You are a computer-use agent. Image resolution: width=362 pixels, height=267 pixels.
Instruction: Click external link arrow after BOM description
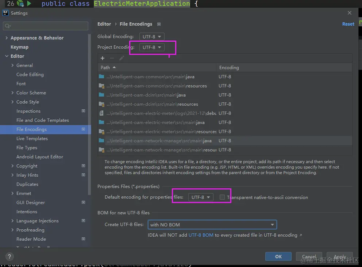coord(301,235)
